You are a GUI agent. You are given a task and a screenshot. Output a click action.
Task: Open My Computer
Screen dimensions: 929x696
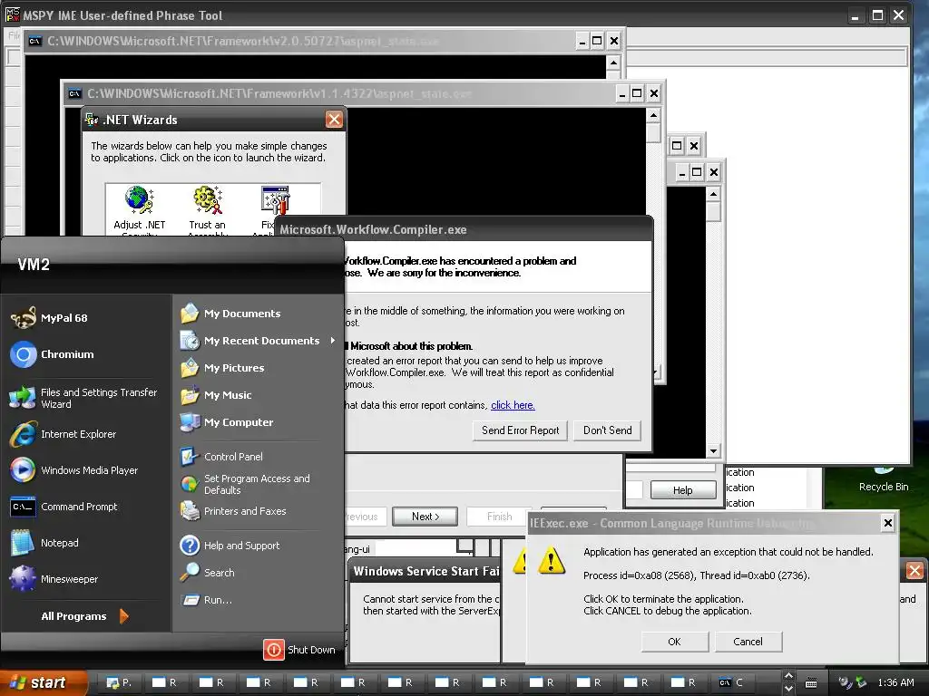pos(227,422)
